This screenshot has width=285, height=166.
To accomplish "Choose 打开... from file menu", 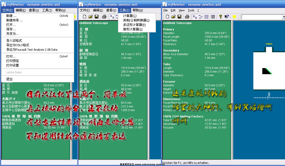I will (x=37, y=25).
